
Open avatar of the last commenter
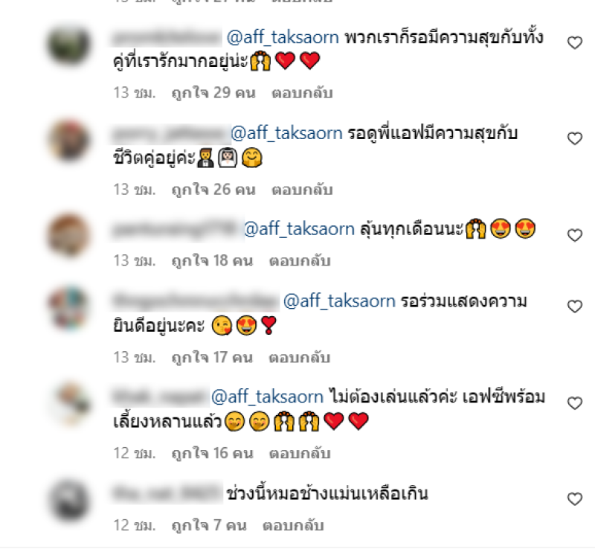[x=68, y=501]
